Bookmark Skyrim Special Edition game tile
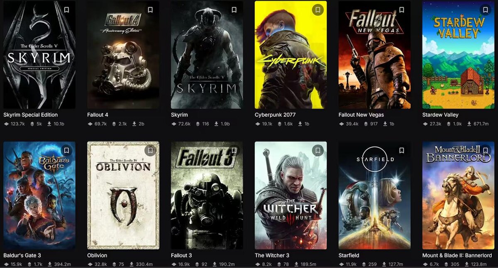Viewport: 498px width, 268px height. coord(66,10)
